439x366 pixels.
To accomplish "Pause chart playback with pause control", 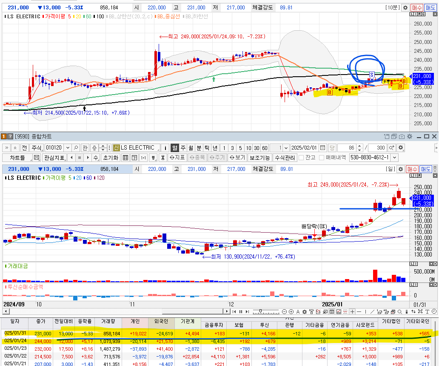I will point(241,311).
